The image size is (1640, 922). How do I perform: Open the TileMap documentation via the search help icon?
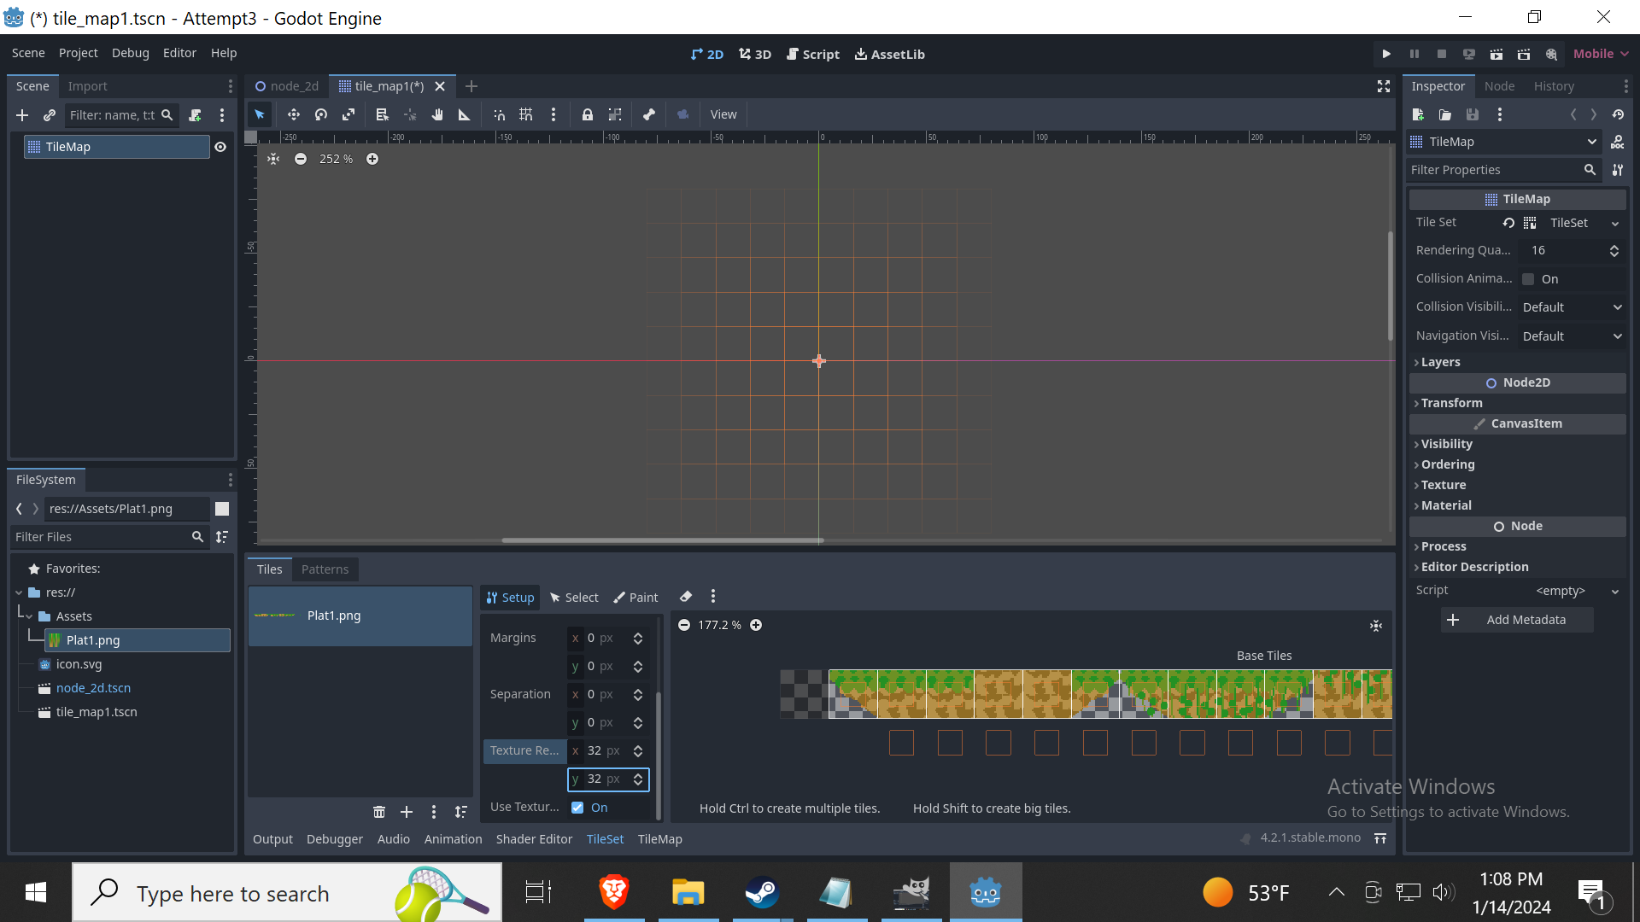point(1619,142)
